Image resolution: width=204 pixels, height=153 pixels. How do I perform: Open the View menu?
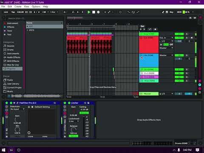26,6
